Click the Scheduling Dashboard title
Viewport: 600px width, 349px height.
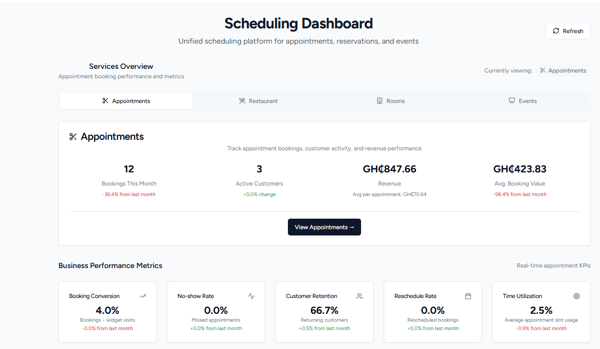(x=298, y=24)
